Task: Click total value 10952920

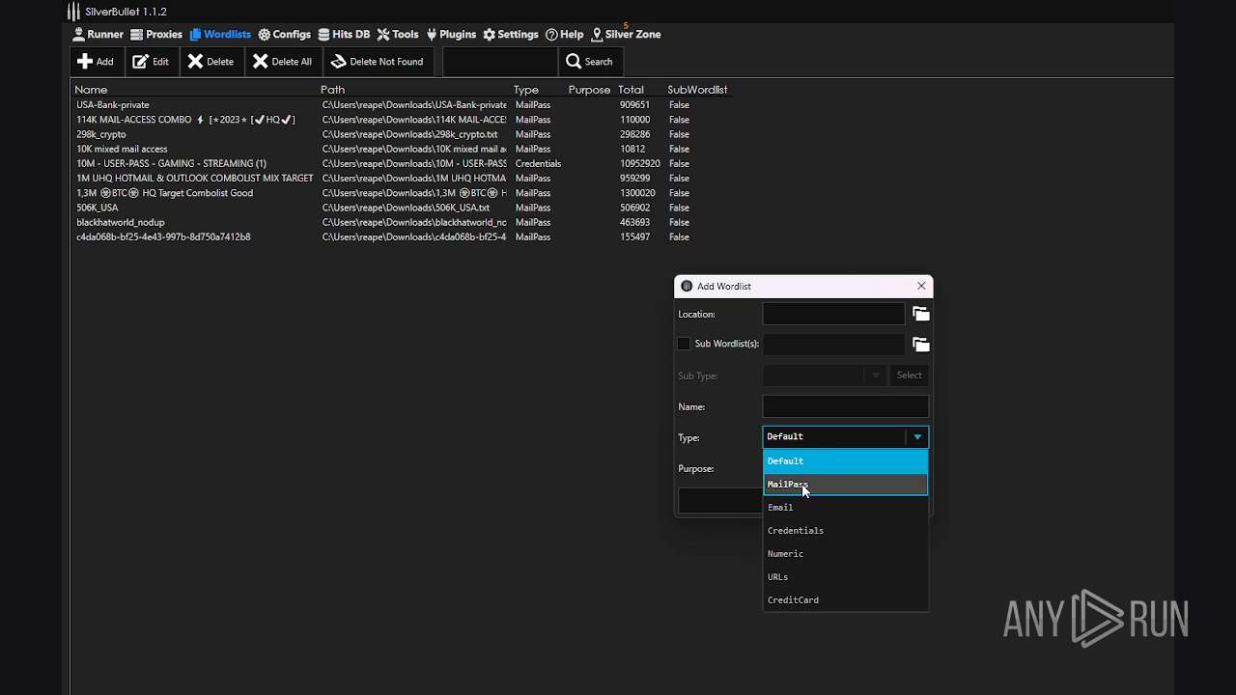Action: click(x=639, y=163)
